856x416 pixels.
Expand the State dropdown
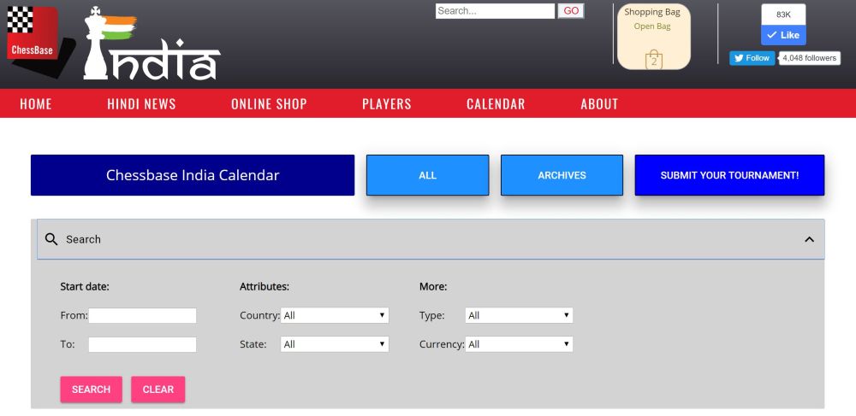pyautogui.click(x=335, y=344)
